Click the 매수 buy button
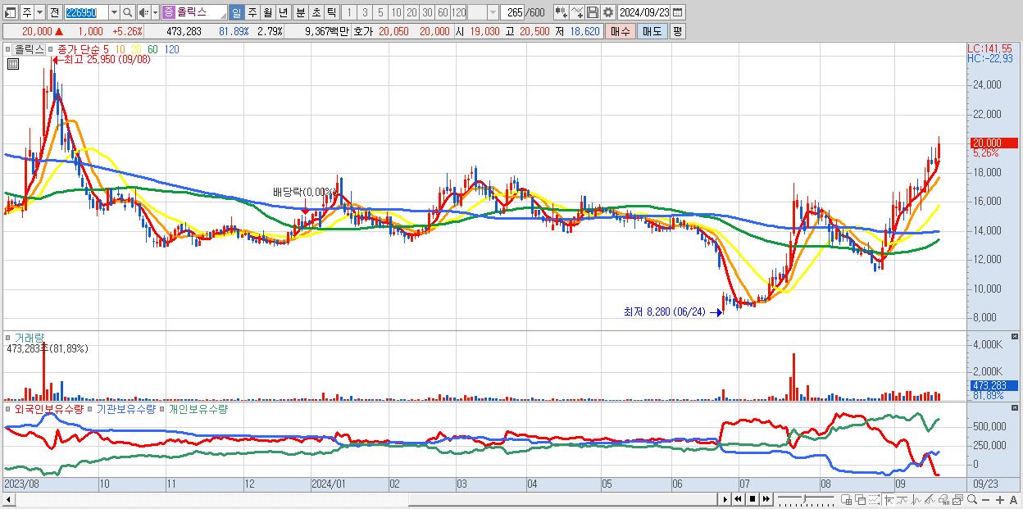Image resolution: width=1023 pixels, height=509 pixels. point(620,31)
